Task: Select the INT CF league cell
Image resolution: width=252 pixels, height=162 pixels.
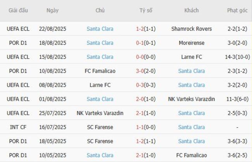Action: tap(18, 127)
